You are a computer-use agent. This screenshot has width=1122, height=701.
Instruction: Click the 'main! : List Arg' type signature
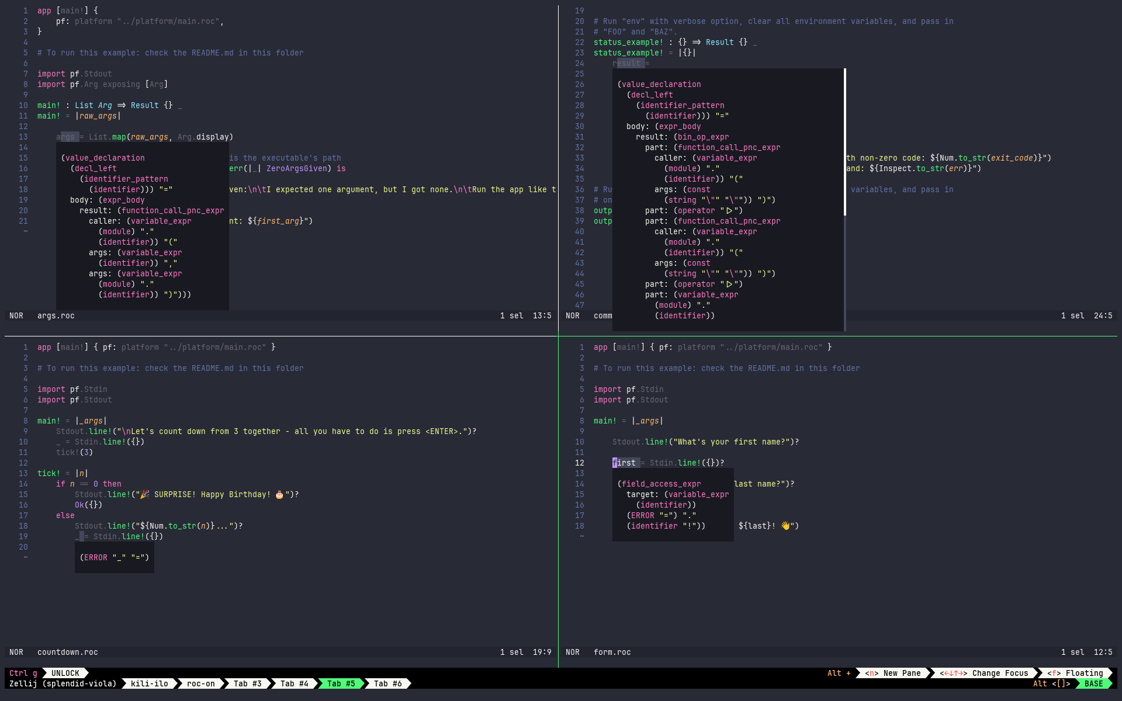click(110, 105)
